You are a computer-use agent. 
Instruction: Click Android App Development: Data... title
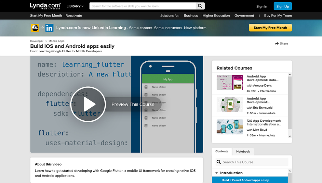tap(262, 78)
